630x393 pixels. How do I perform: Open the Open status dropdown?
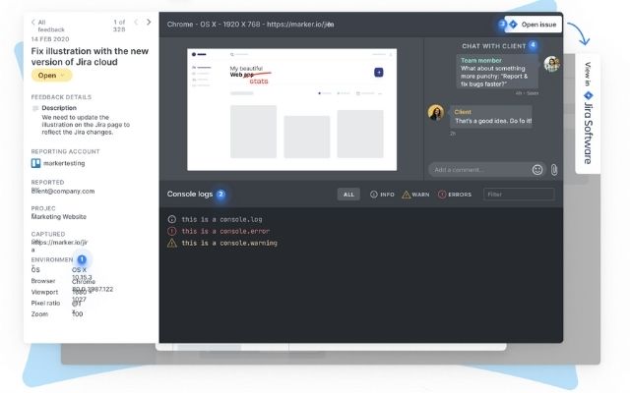(52, 76)
